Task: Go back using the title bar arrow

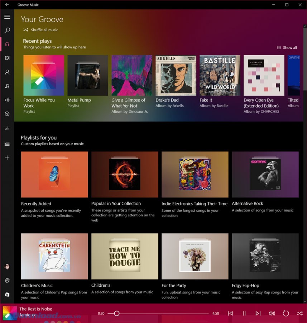Action: (x=7, y=5)
